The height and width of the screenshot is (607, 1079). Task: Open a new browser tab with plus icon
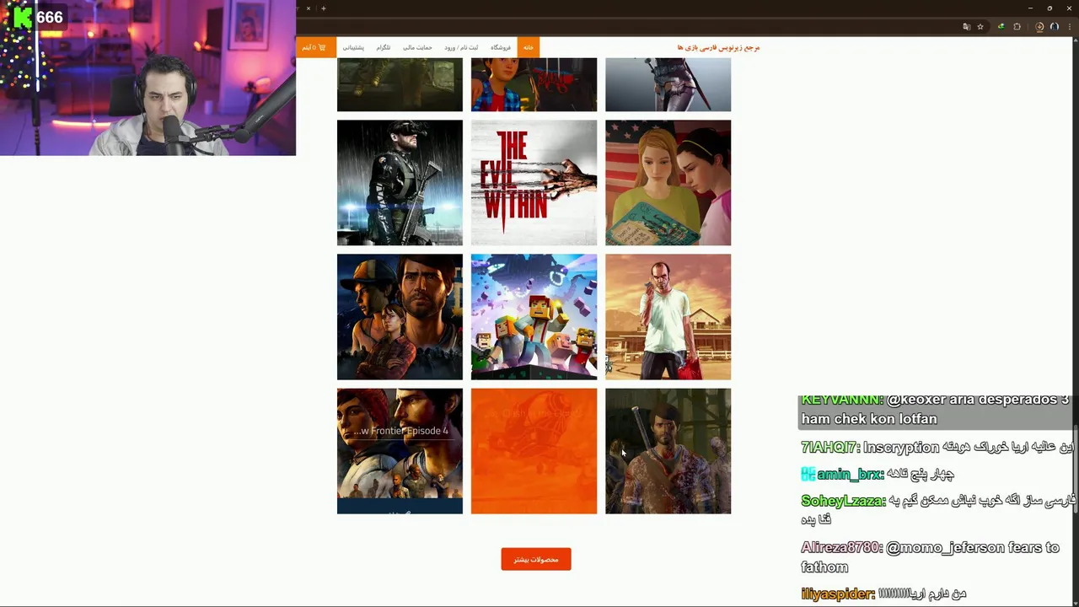click(324, 8)
